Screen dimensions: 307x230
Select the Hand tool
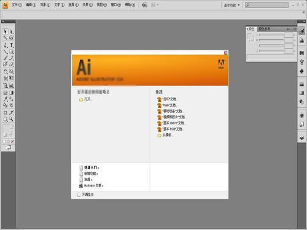click(x=6, y=119)
